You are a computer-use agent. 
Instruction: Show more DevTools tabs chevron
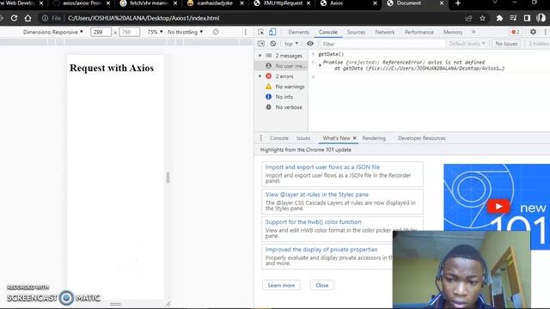pos(474,32)
